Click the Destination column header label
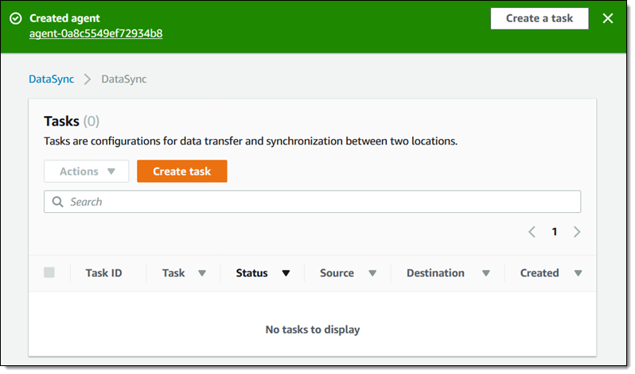The width and height of the screenshot is (635, 374). point(435,273)
